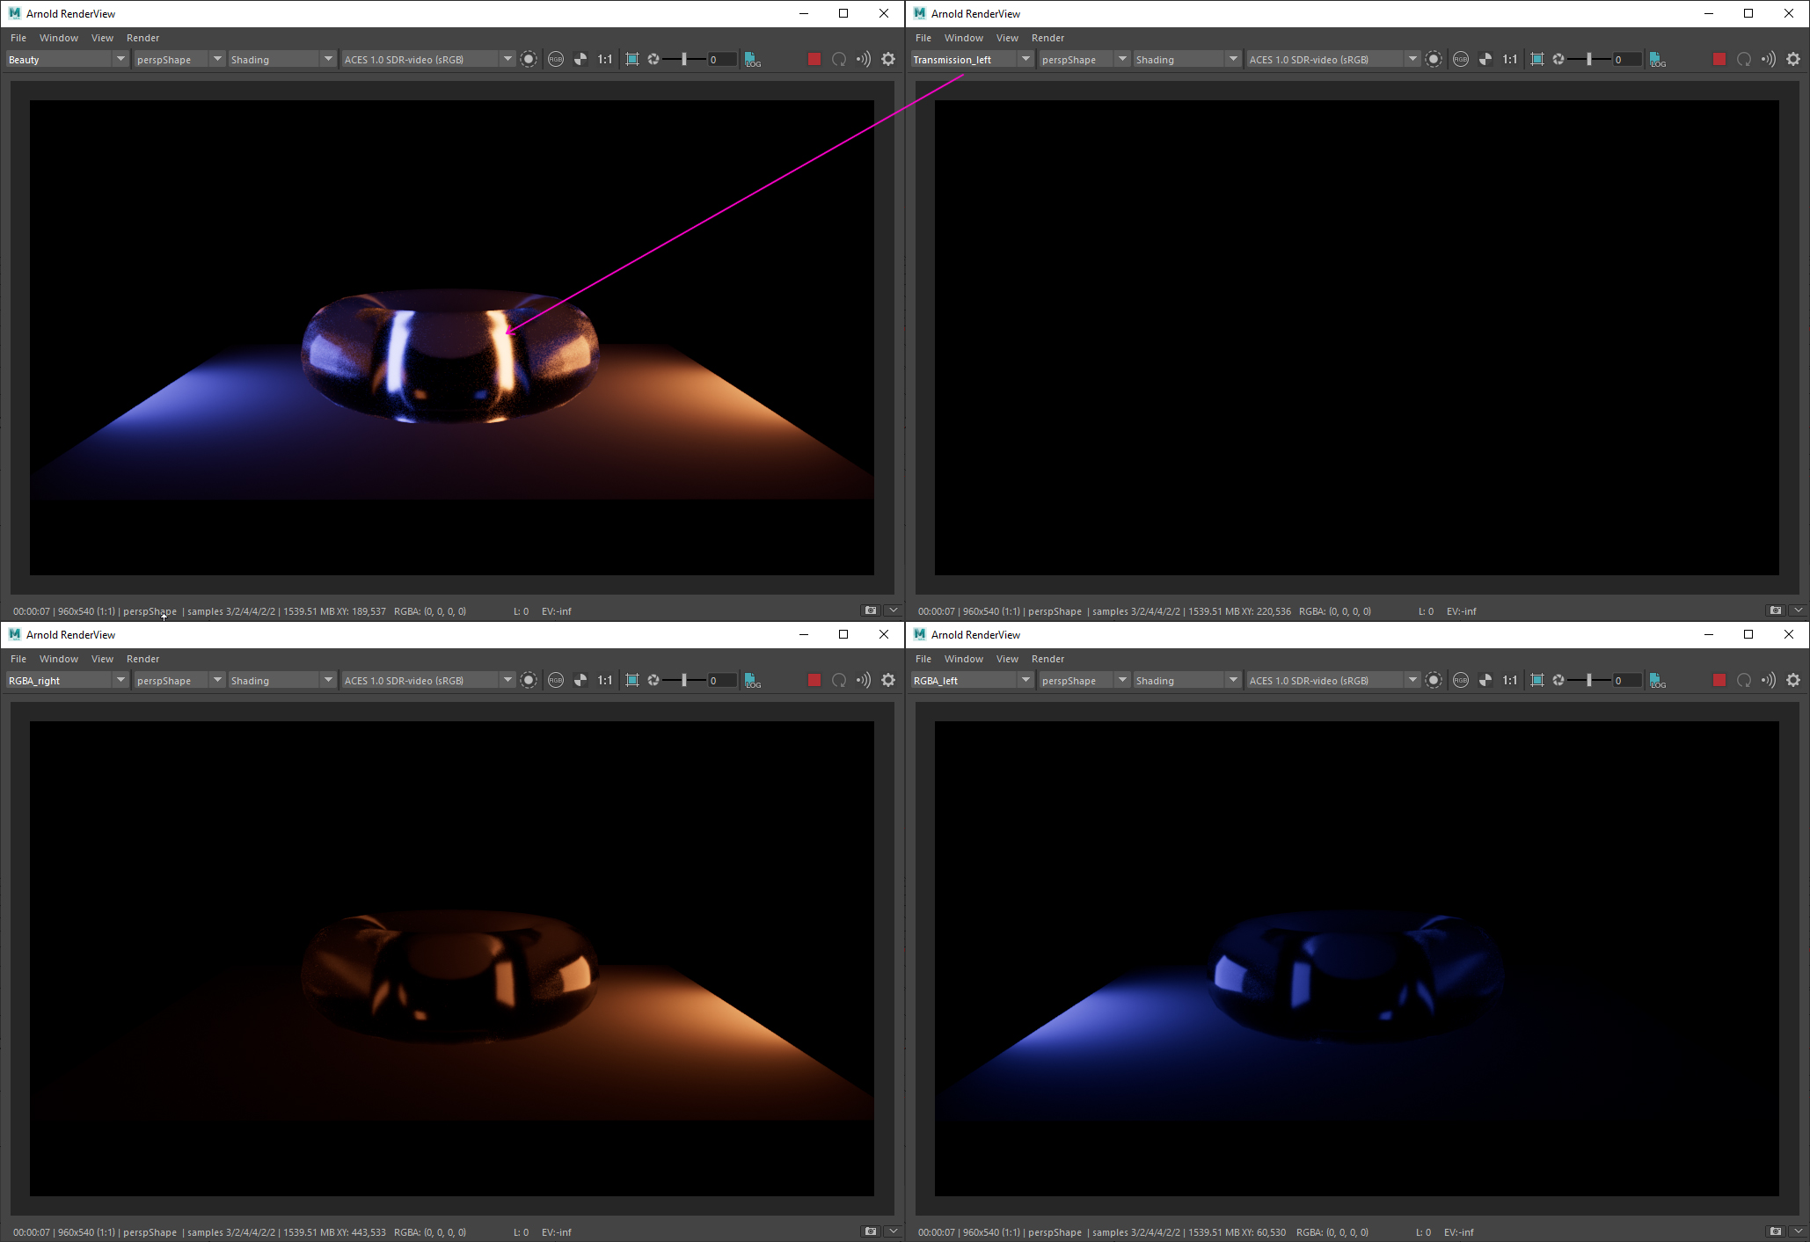Click the exposure slider in Beauty window

pyautogui.click(x=684, y=60)
